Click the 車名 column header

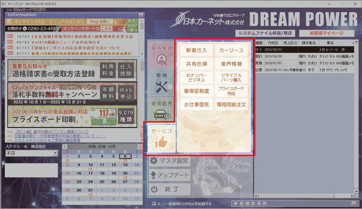pos(330,43)
